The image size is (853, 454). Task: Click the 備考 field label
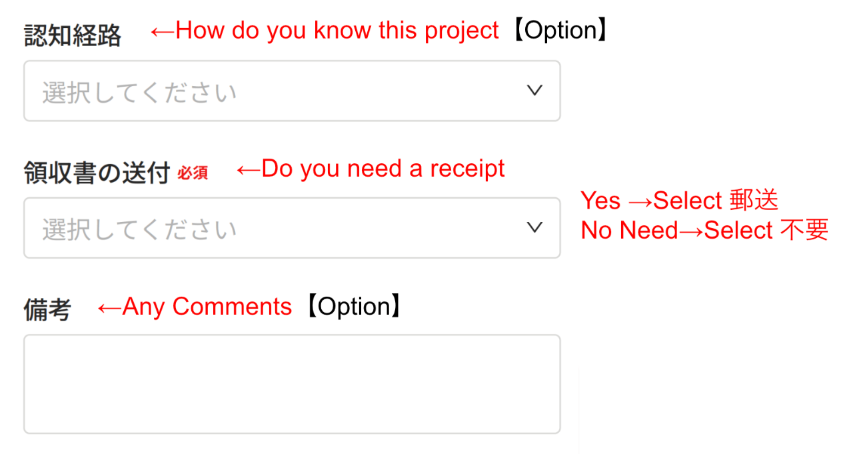pos(47,310)
